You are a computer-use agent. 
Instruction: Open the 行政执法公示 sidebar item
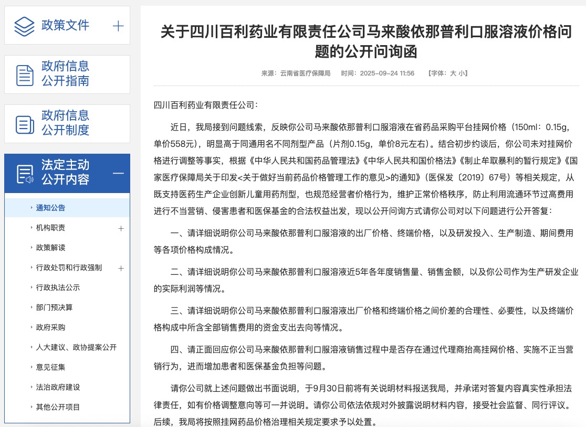click(58, 287)
